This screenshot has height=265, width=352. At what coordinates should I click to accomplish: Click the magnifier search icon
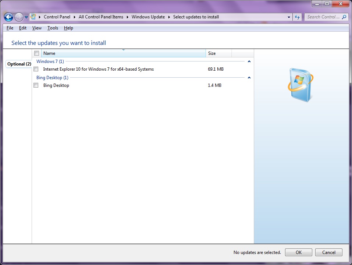click(x=344, y=17)
